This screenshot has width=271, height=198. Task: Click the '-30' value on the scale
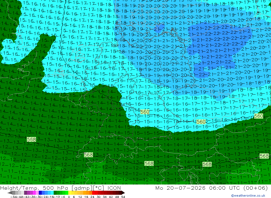tap(38, 197)
